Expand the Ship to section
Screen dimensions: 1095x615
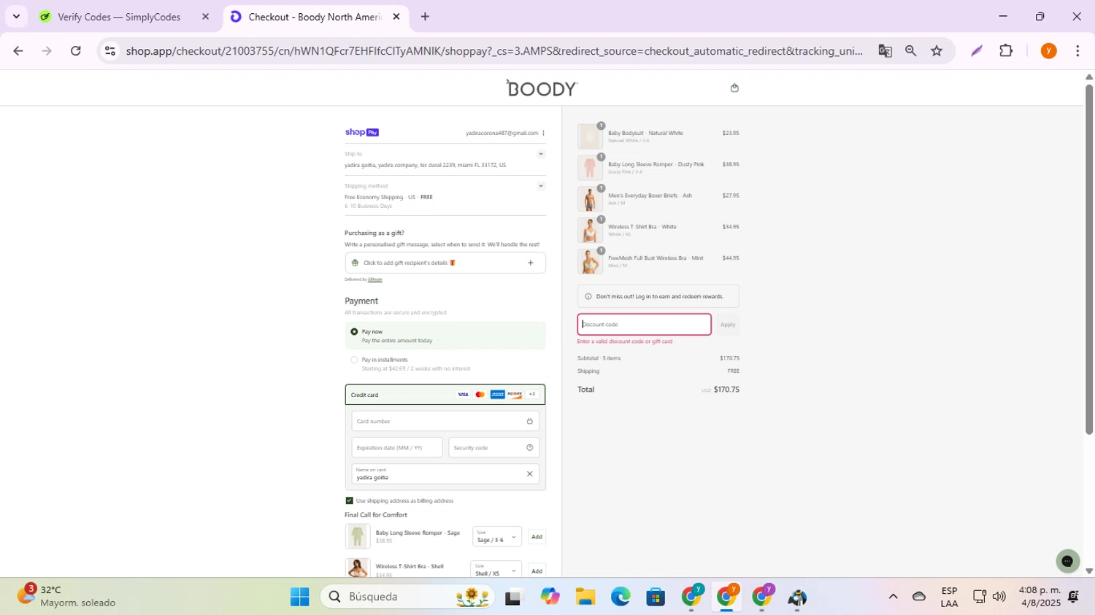click(541, 154)
